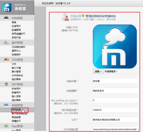This screenshot has height=132, width=143.
Task: Open 已安裝的插件 in the sidebar
Action: (x=18, y=47)
